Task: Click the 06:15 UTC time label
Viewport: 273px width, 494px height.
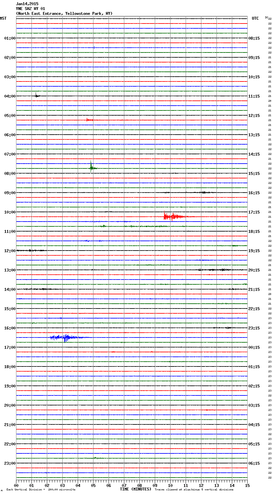Action: pos(254,463)
